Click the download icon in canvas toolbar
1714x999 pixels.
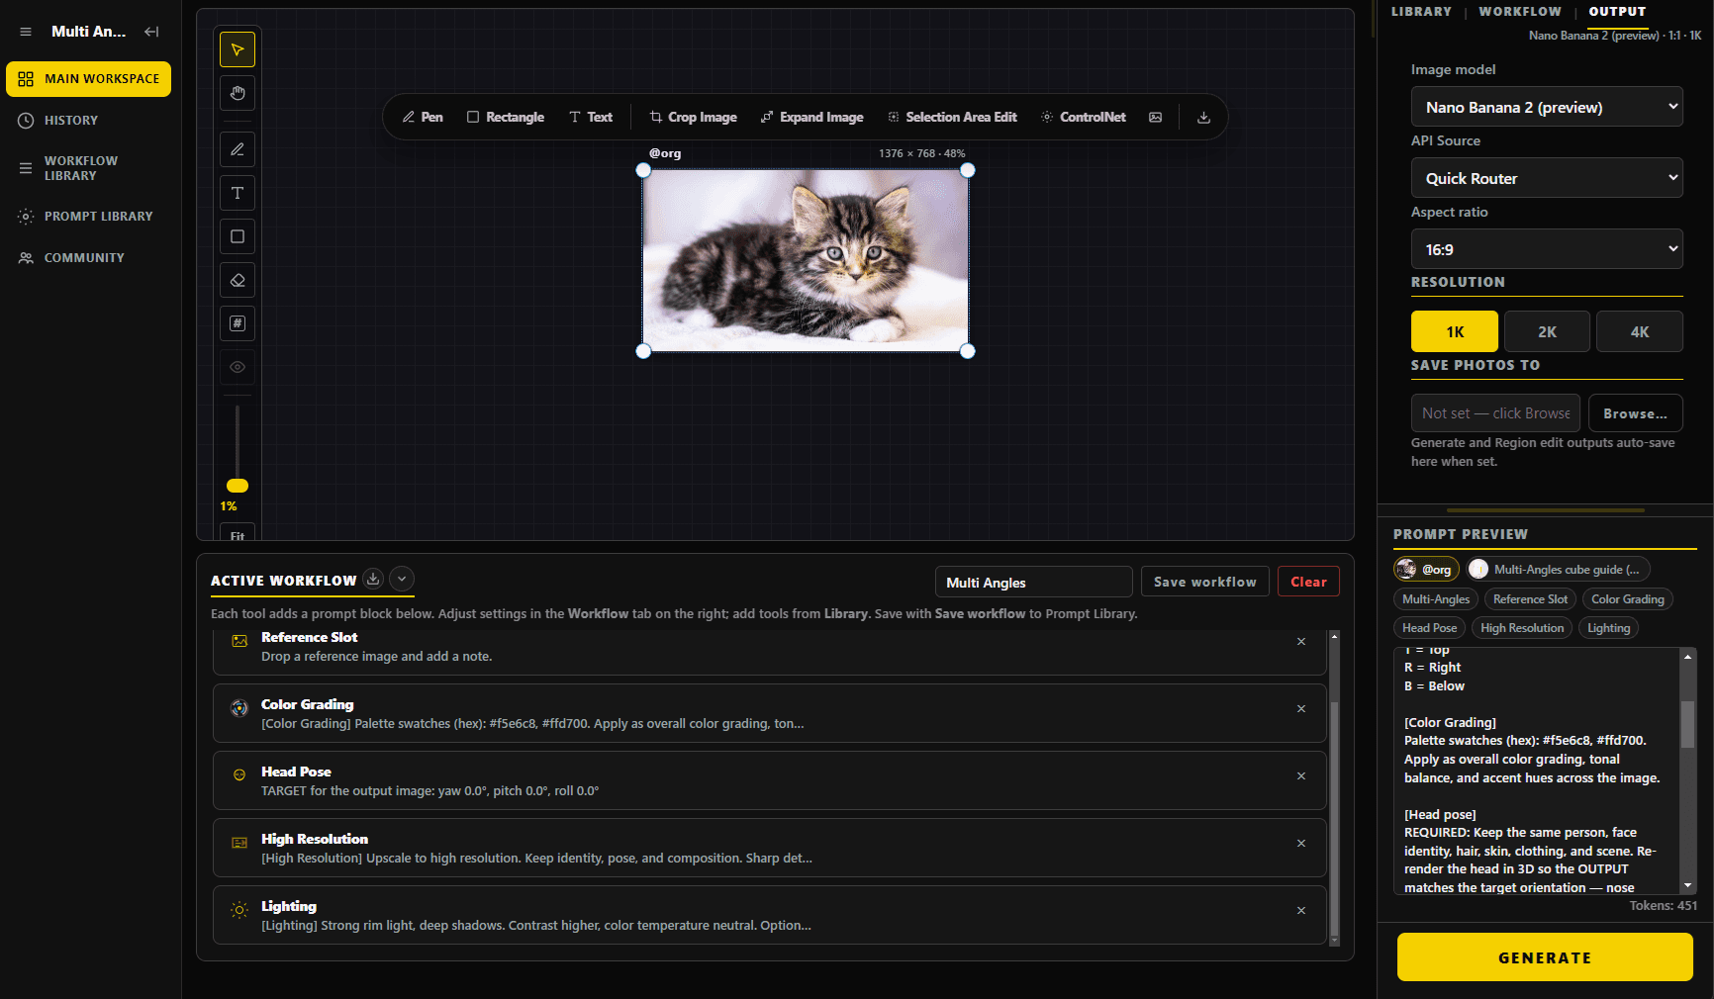point(1203,117)
